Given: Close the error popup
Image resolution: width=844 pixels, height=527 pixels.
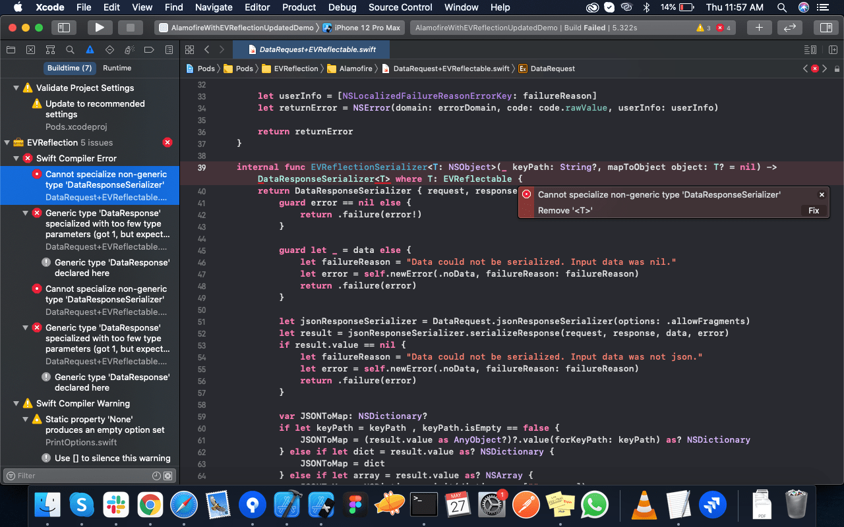Looking at the screenshot, I should click(x=822, y=194).
